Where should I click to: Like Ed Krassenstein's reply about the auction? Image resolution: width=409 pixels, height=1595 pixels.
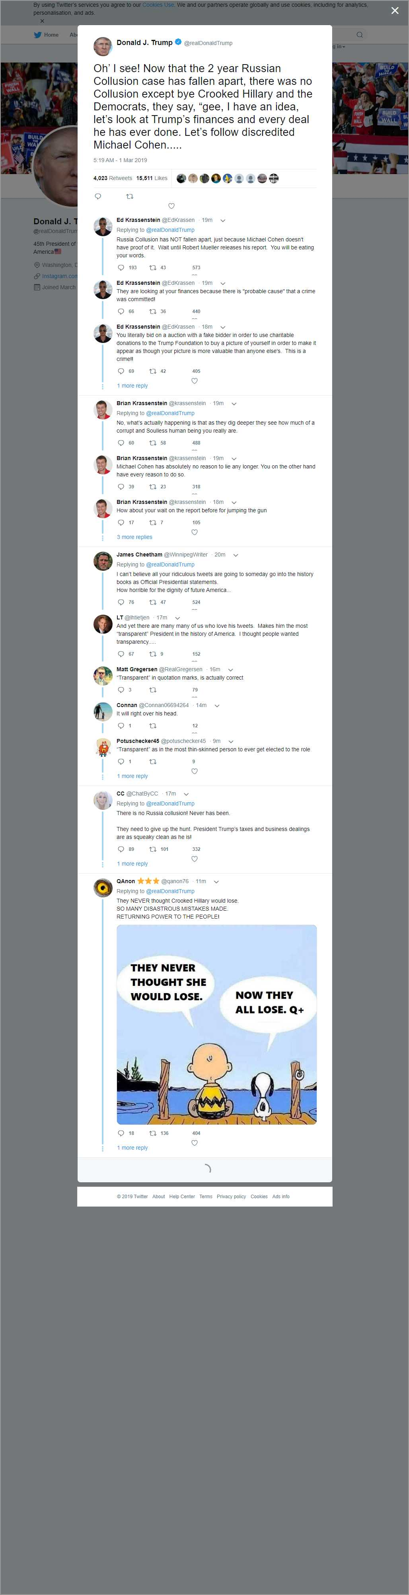pyautogui.click(x=194, y=380)
